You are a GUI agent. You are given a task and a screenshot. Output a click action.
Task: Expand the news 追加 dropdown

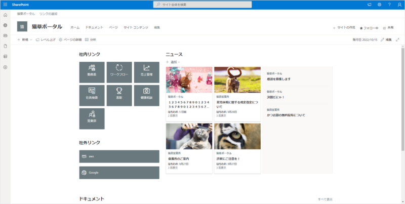[x=173, y=62]
